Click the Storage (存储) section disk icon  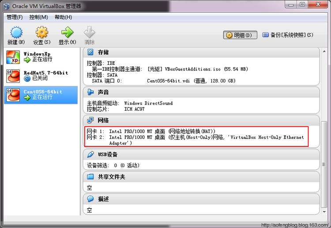point(90,52)
